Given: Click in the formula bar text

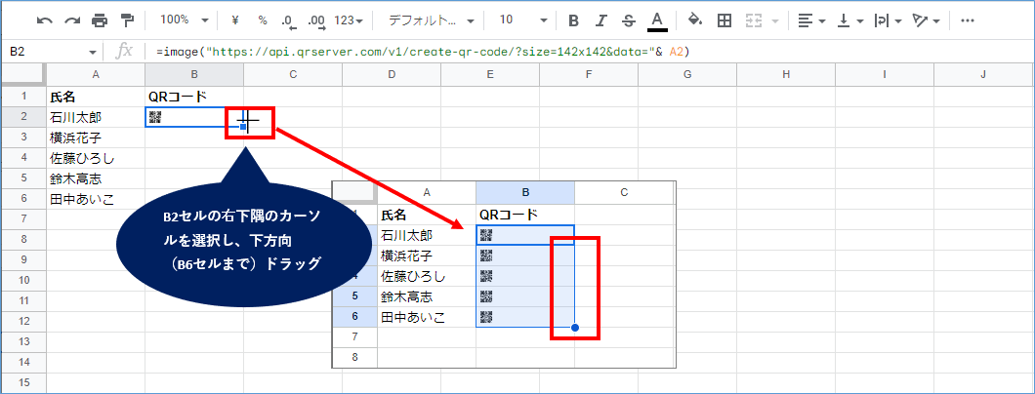Looking at the screenshot, I should (x=423, y=52).
